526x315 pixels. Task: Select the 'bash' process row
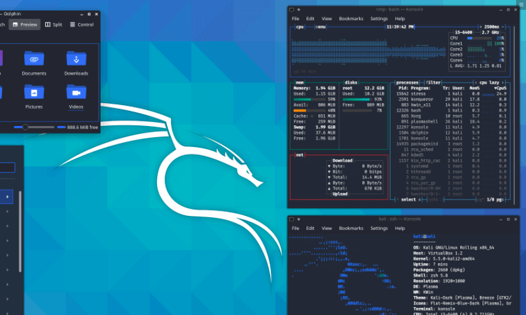click(451, 110)
